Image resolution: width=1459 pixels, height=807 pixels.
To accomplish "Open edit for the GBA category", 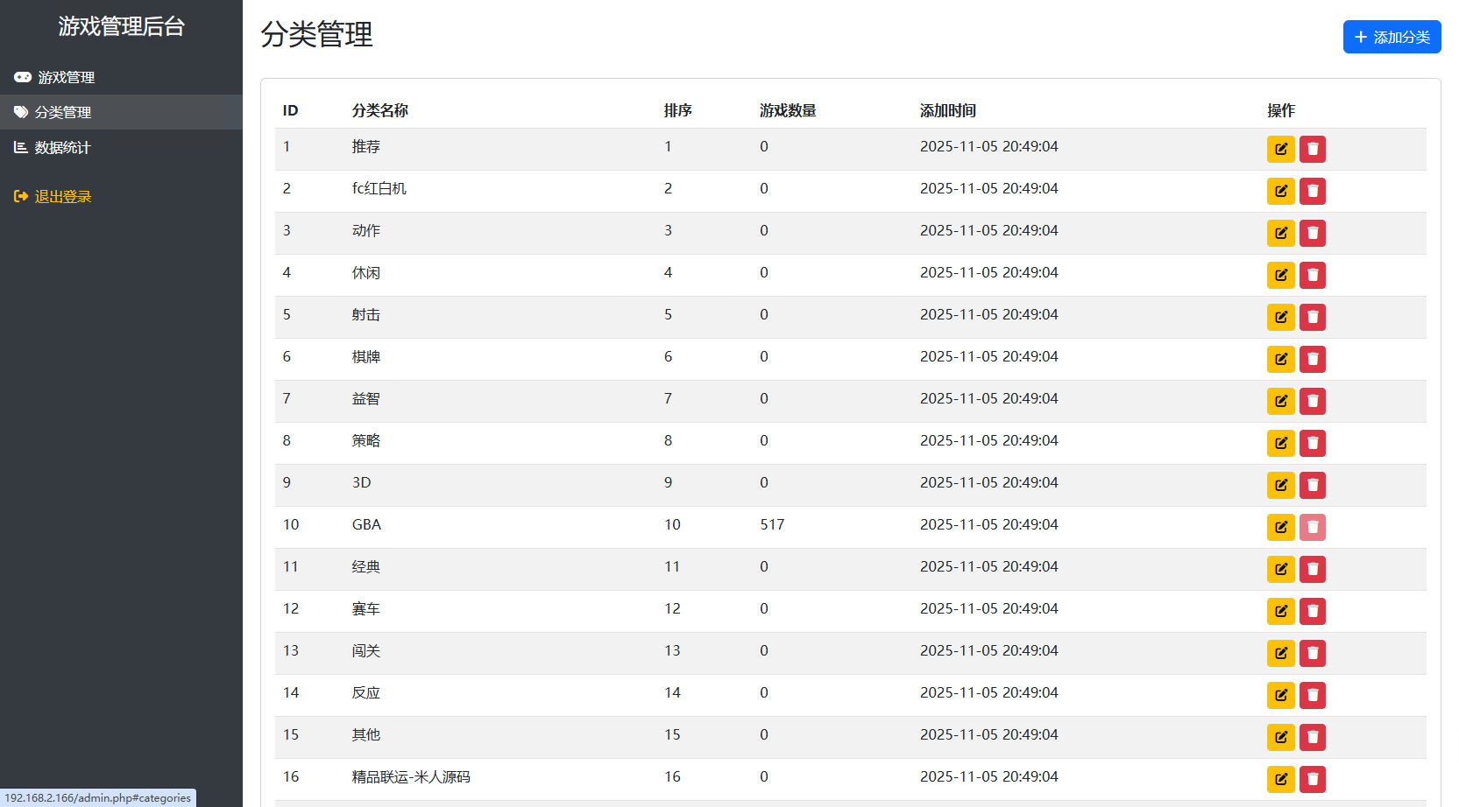I will 1280,527.
